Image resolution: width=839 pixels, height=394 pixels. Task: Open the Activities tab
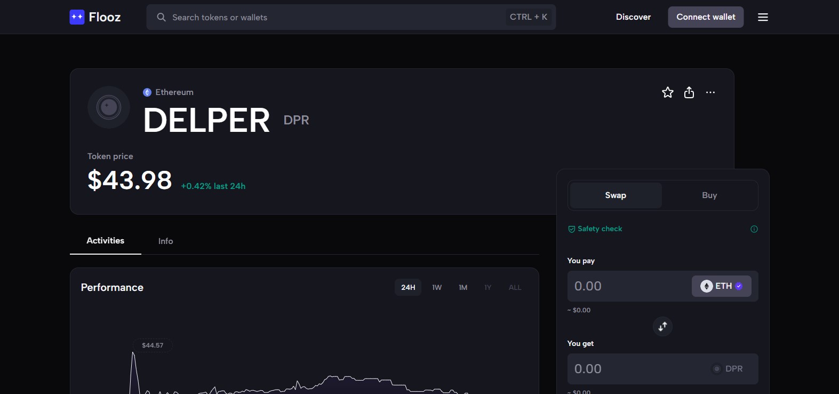click(106, 241)
